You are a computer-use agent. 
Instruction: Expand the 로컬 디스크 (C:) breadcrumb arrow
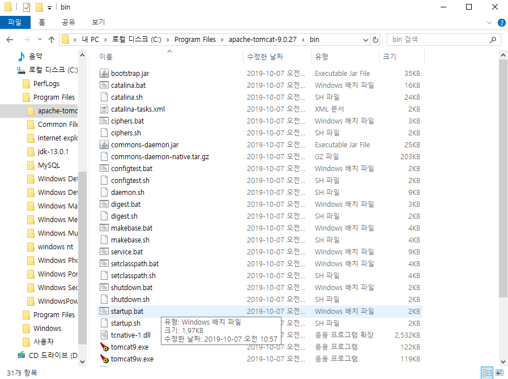(x=168, y=40)
